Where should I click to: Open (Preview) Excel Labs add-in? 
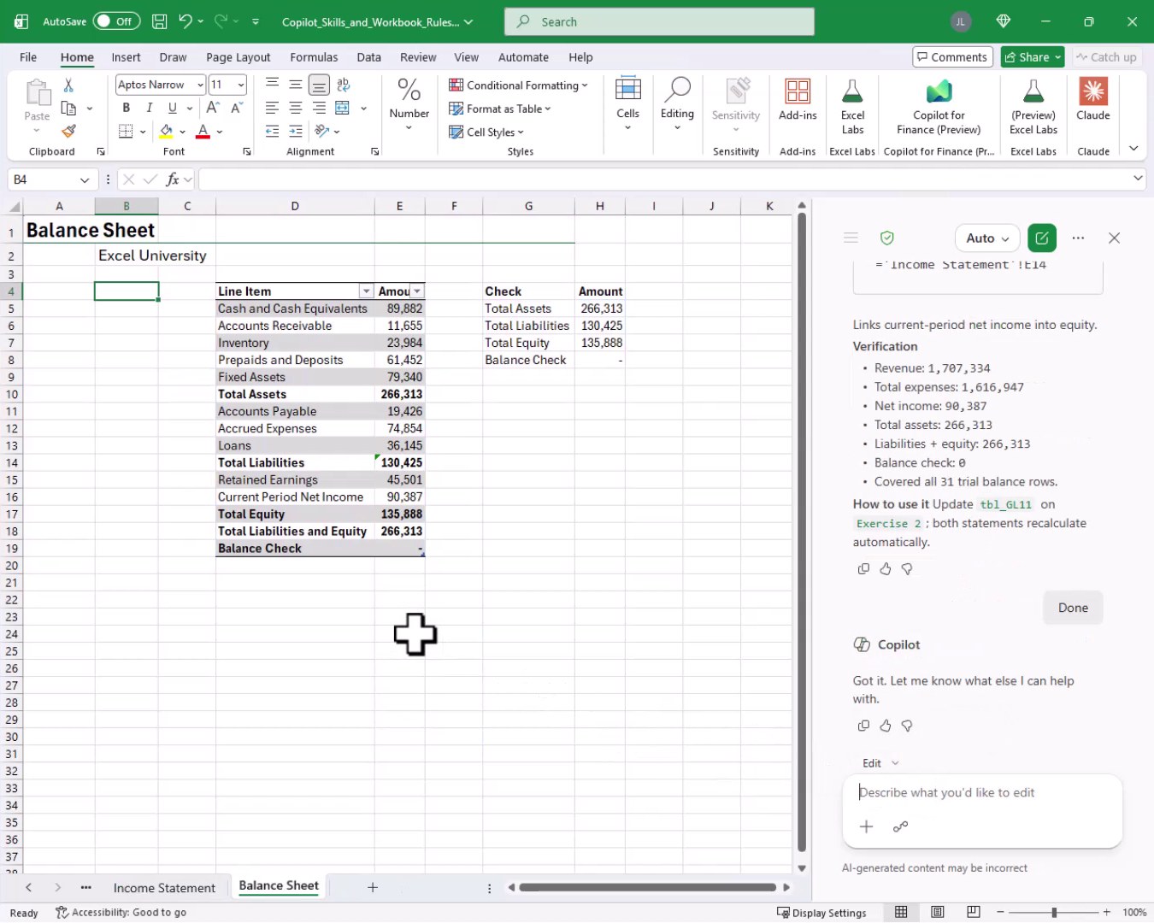click(x=1033, y=106)
